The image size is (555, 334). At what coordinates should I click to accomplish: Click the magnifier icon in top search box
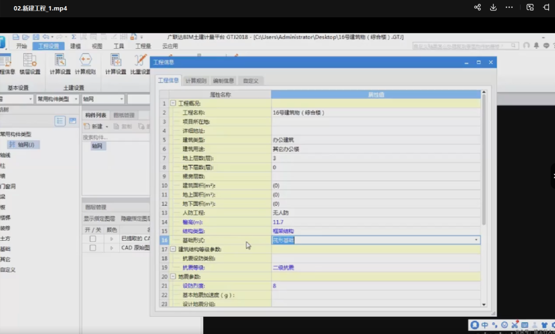513,45
